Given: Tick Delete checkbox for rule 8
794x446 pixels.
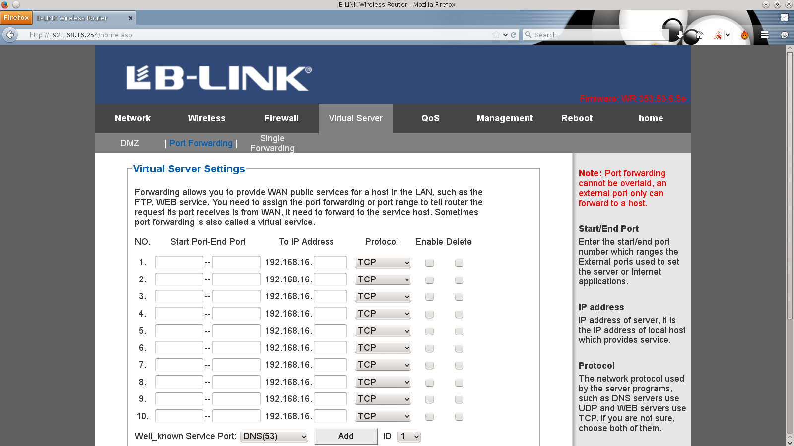Looking at the screenshot, I should click(x=459, y=383).
